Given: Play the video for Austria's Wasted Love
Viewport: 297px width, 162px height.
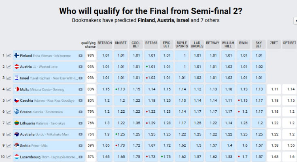Looking at the screenshot, I should click(81, 67).
